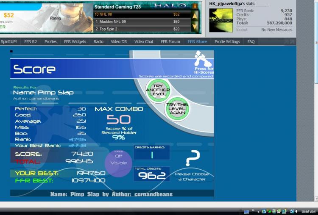Go to Profile Settings tab

[227, 42]
